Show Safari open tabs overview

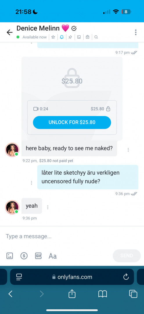(x=133, y=294)
